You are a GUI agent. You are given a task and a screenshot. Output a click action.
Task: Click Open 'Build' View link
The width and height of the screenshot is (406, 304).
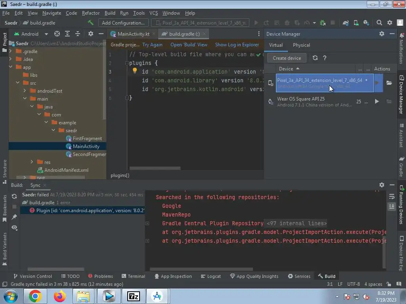tap(189, 45)
